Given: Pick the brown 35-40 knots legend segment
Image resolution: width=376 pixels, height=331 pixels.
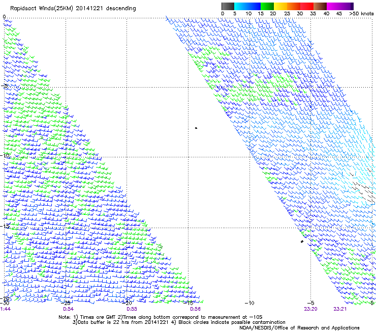Looking at the screenshot, I should (x=320, y=6).
